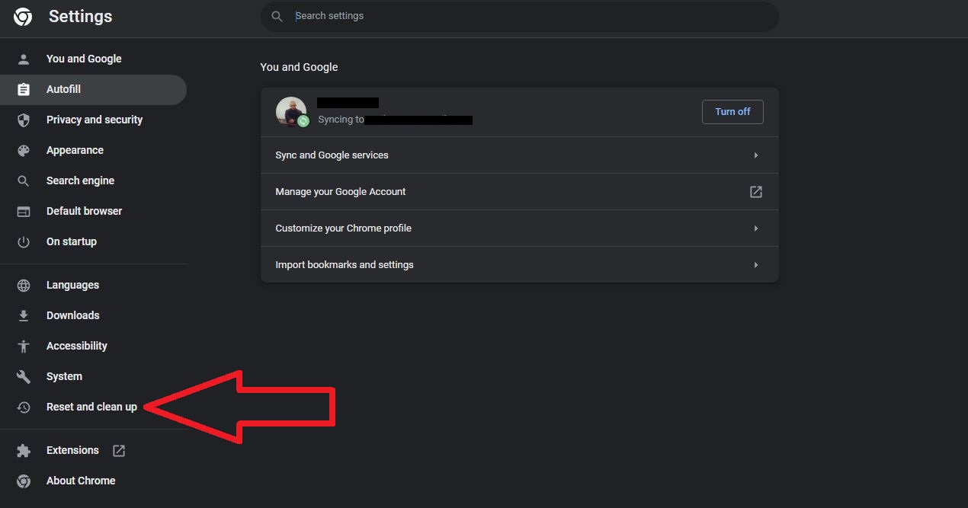The image size is (968, 508).
Task: Select About Chrome in the sidebar
Action: tap(81, 481)
